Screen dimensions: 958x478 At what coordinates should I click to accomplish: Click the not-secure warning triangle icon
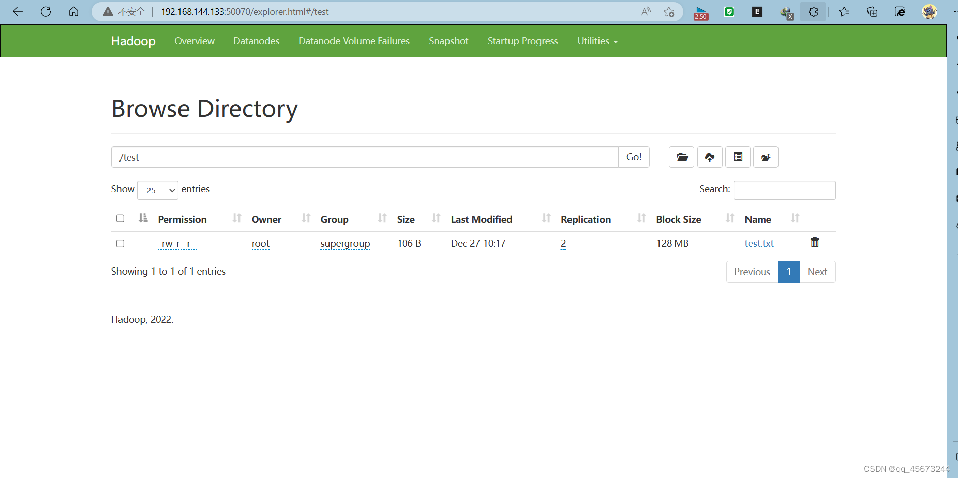[108, 11]
